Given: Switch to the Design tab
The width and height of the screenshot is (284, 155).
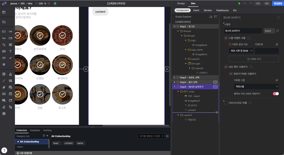Looking at the screenshot, I should [x=181, y=4].
